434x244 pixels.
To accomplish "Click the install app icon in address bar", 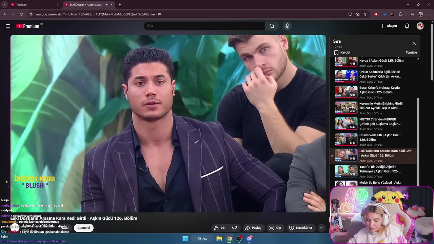I will pyautogui.click(x=350, y=14).
